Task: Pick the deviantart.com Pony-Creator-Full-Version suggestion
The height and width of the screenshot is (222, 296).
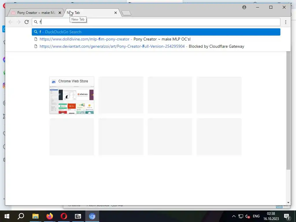Action: [x=156, y=46]
